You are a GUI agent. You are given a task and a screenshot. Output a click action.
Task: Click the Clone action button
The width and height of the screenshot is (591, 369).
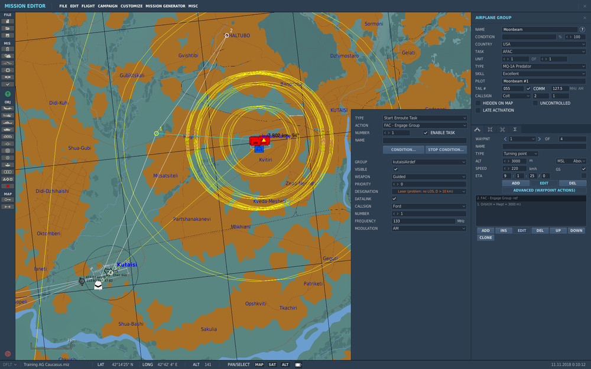(x=485, y=237)
